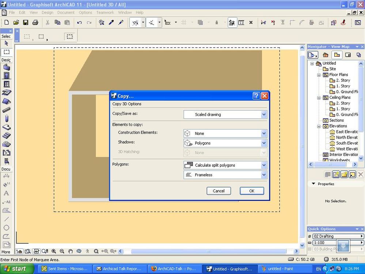The height and width of the screenshot is (274, 365).
Task: Click the zoom in magnifier icon
Action: 54,251
